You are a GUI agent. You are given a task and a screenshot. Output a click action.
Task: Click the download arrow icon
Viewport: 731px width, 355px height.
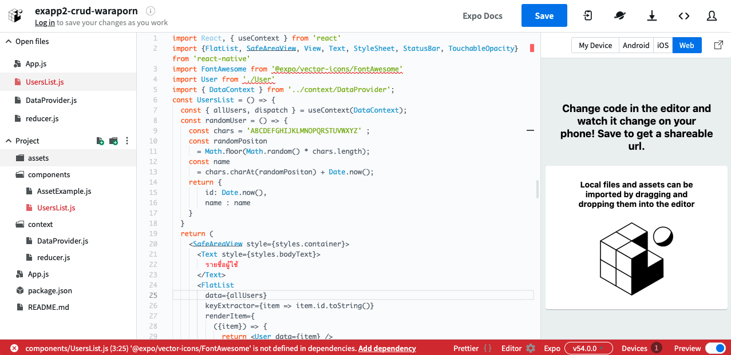pos(652,16)
